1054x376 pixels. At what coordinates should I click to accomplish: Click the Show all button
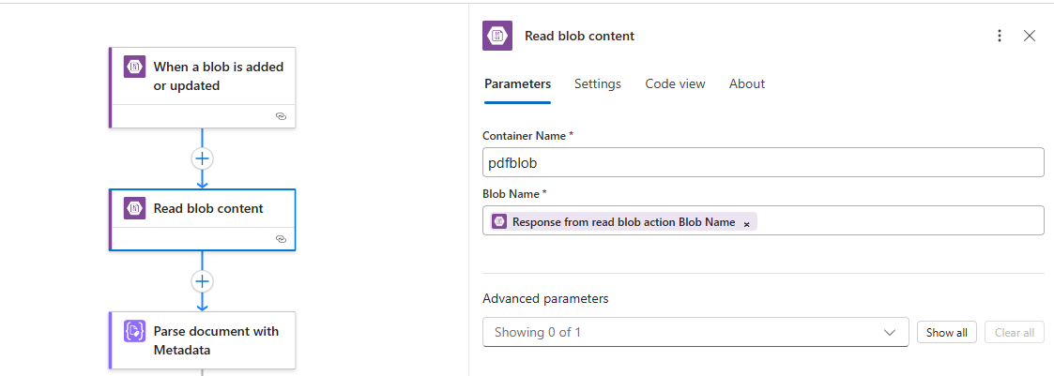pyautogui.click(x=946, y=332)
